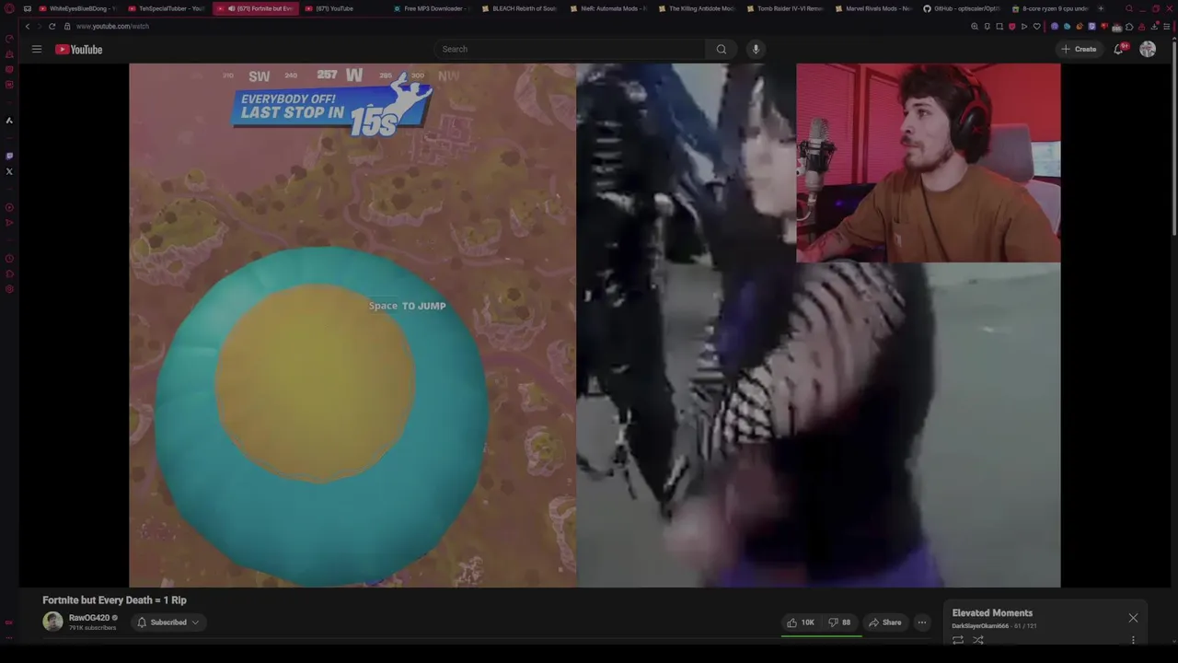The height and width of the screenshot is (663, 1178).
Task: Open the extensions puzzle icon
Action: point(1129,26)
